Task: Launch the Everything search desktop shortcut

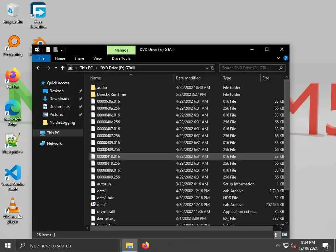Action: pos(12,46)
